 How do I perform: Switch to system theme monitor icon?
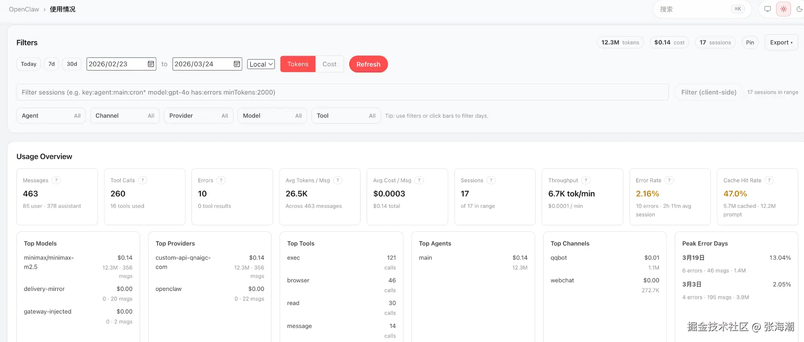click(x=767, y=9)
